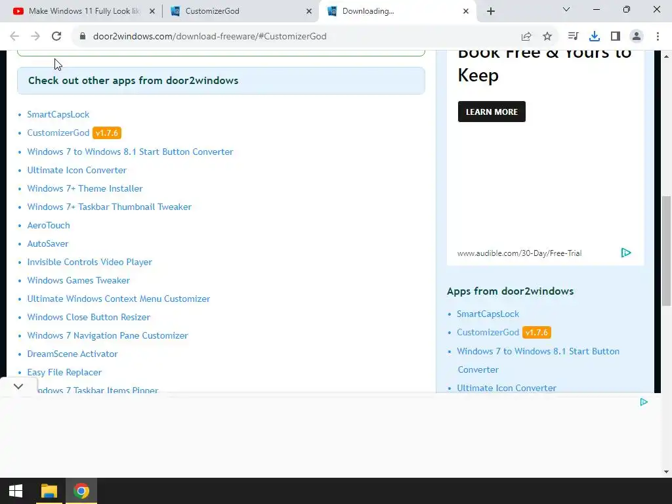Open SmartCapsLock in the sidebar apps list
Image resolution: width=672 pixels, height=504 pixels.
pyautogui.click(x=488, y=314)
